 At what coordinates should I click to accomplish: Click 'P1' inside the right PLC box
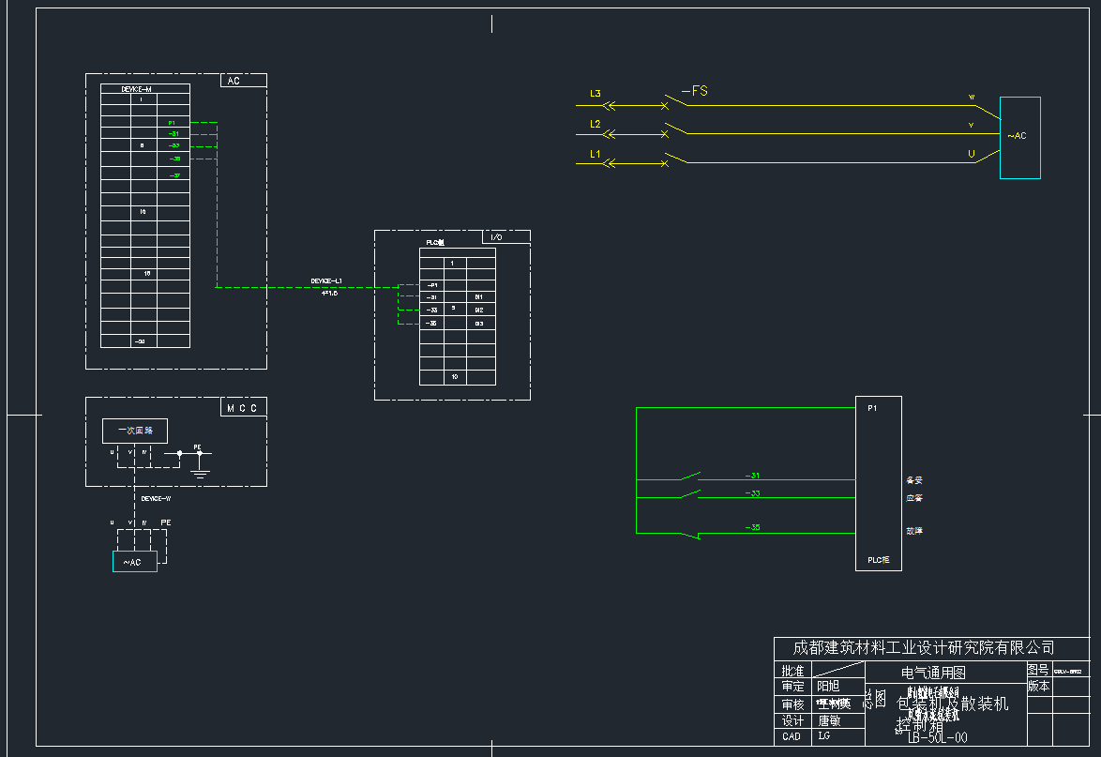point(872,408)
